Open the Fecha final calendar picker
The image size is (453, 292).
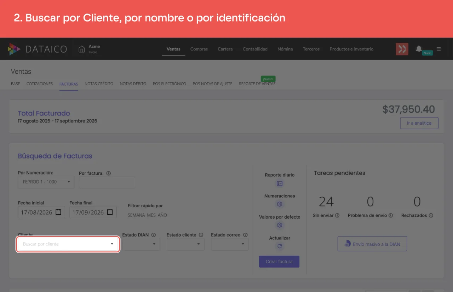click(110, 212)
